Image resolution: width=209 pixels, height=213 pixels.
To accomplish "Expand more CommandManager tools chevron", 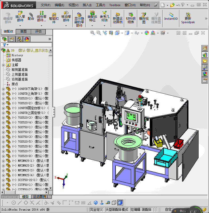I will click(x=206, y=18).
